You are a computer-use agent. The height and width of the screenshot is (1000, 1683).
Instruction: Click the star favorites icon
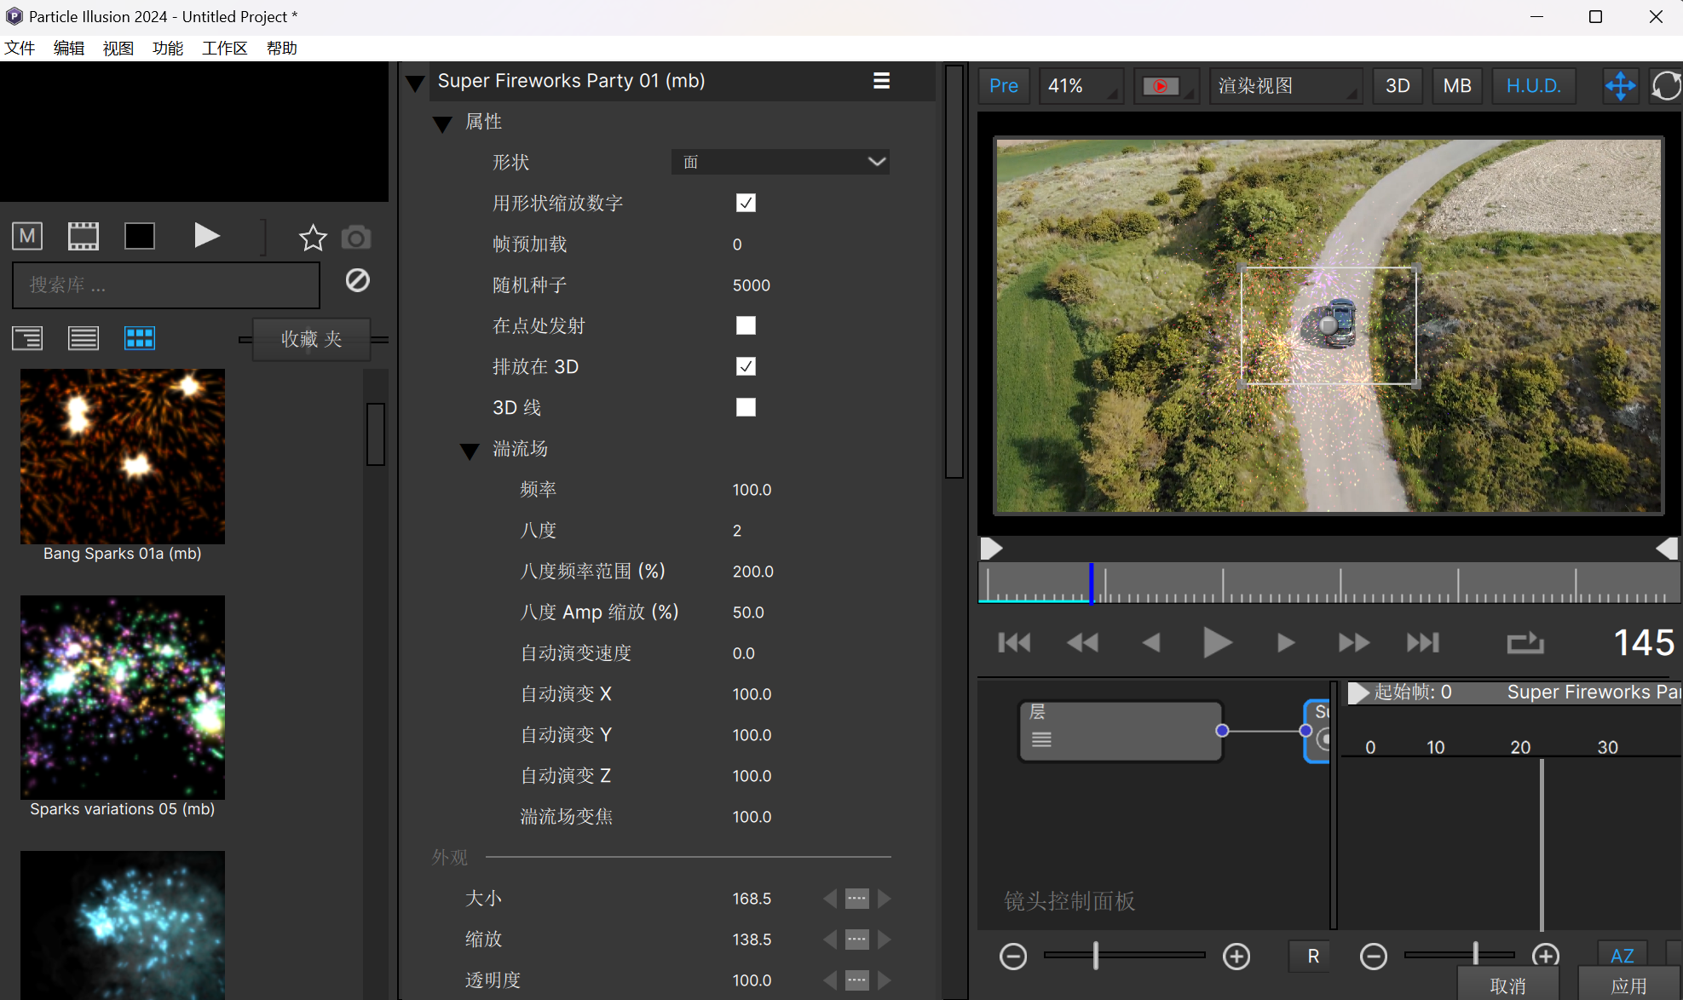coord(313,237)
